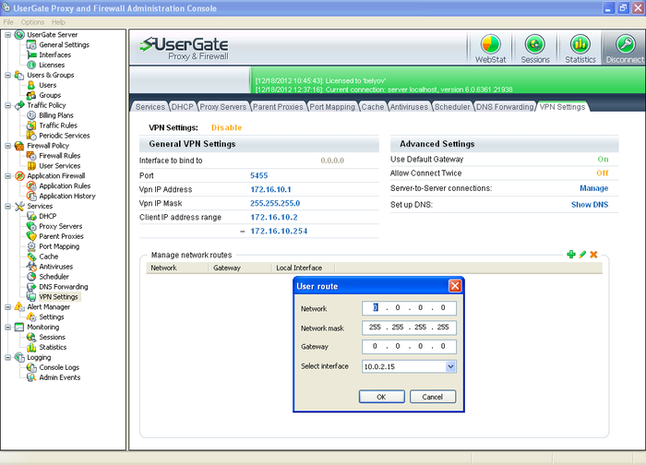Select VPN Settings in the tree
This screenshot has height=465, width=646.
click(x=58, y=297)
